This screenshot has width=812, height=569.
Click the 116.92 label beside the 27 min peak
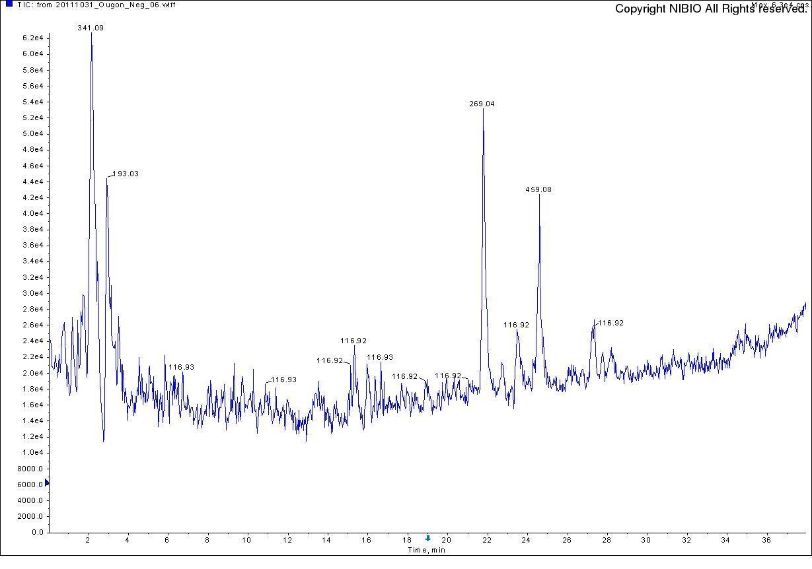[x=610, y=323]
